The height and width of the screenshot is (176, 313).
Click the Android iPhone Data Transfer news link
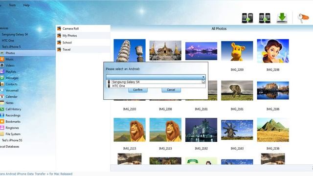pyautogui.click(x=36, y=174)
